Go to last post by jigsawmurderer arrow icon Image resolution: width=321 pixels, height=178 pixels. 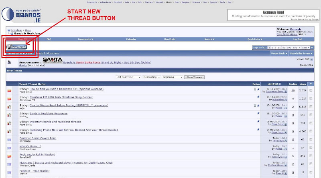(286, 92)
